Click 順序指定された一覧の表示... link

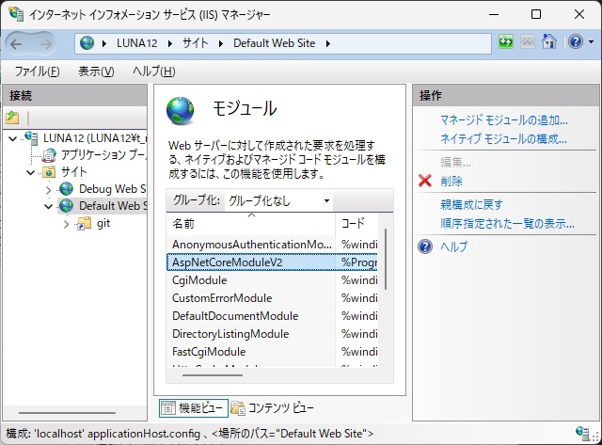coord(508,223)
